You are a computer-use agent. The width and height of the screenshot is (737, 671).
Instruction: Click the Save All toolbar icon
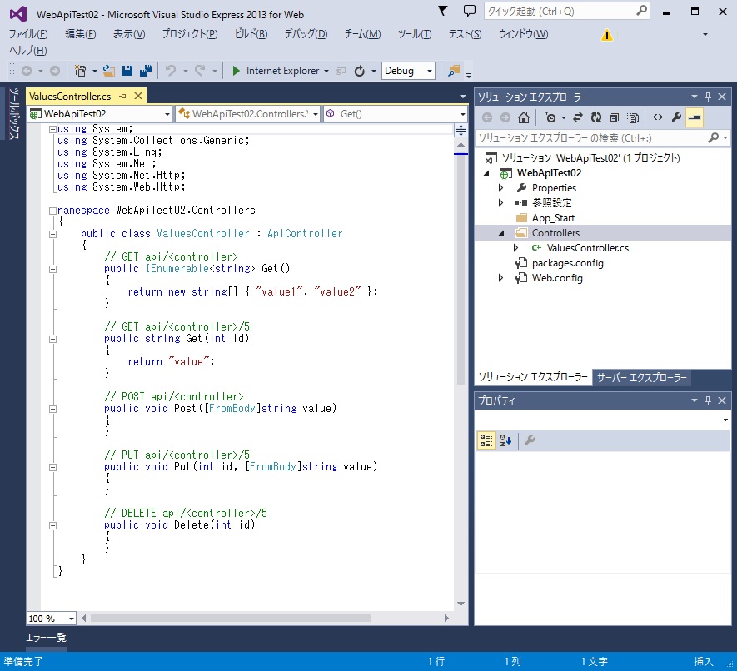146,71
